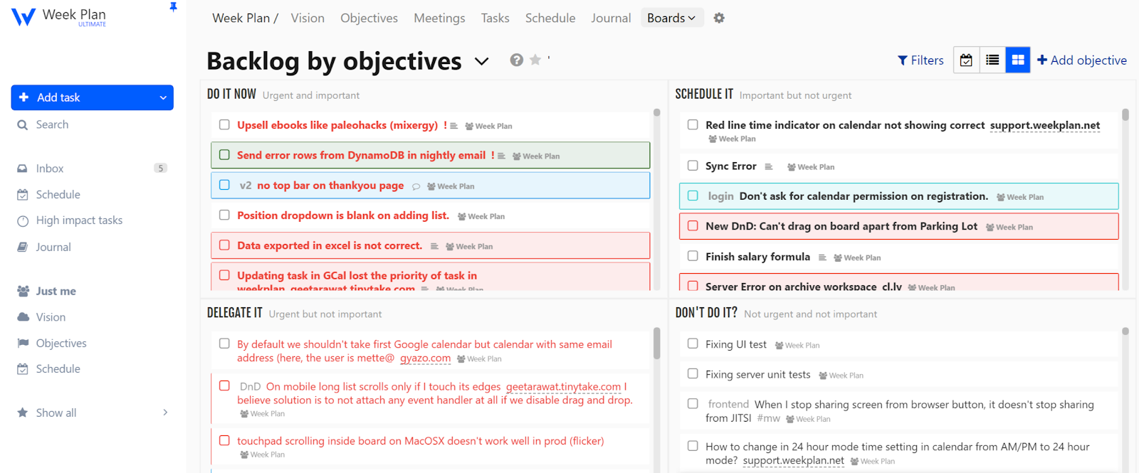Expand the Add task dropdown arrow

163,97
